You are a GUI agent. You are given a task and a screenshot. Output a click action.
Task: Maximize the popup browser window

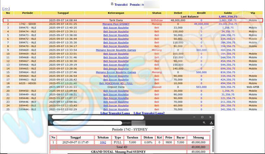tap(202, 117)
